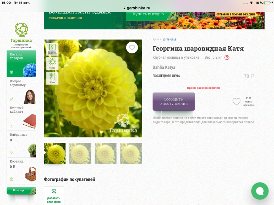Click Купить выгодно on the banner
274x205 pixels.
[149, 14]
